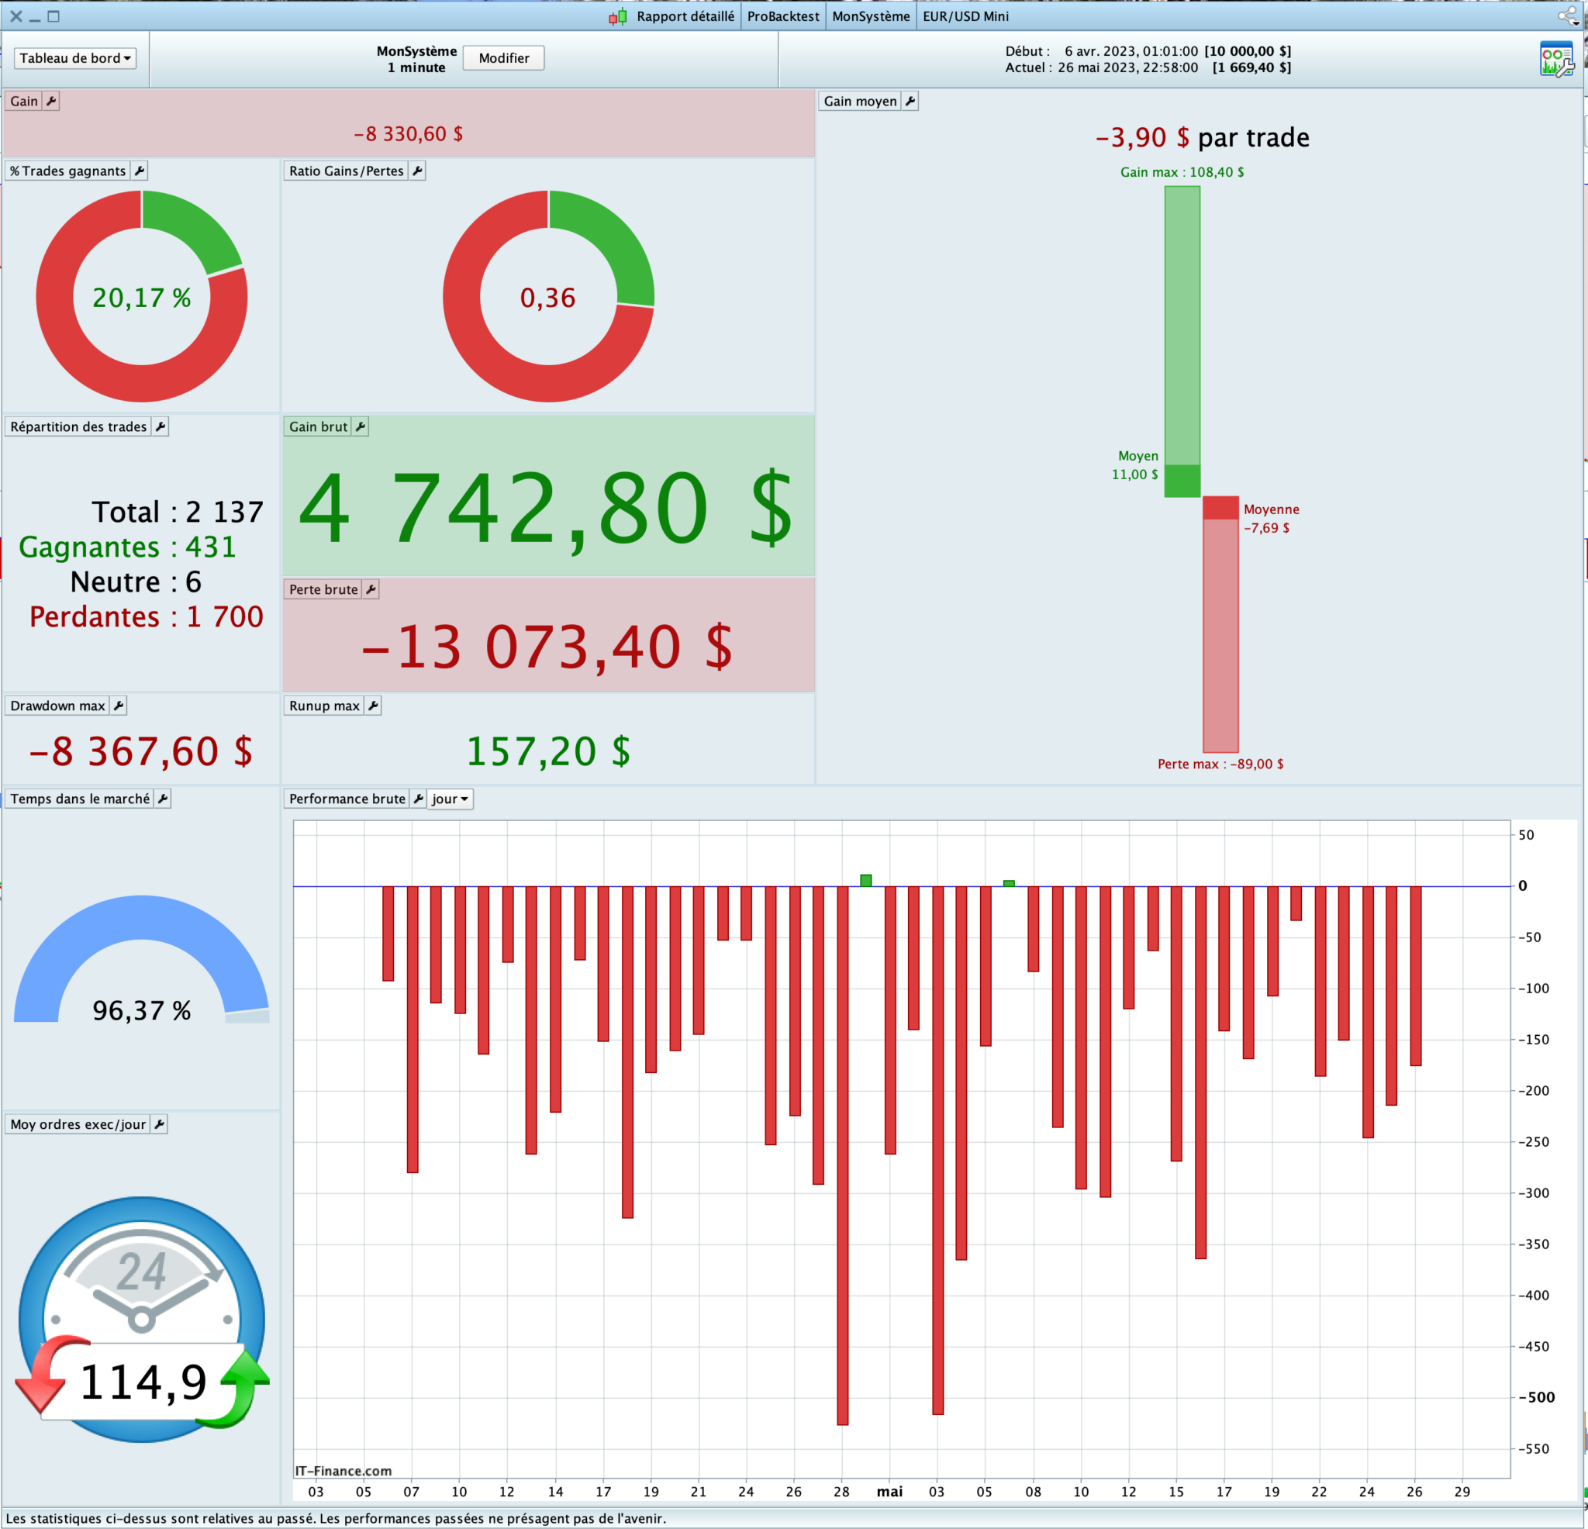Open share icon dropdown arrow
The height and width of the screenshot is (1529, 1588).
coord(1576,22)
